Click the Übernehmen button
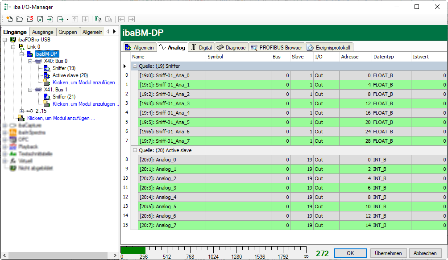This screenshot has height=260, width=448. click(x=388, y=253)
